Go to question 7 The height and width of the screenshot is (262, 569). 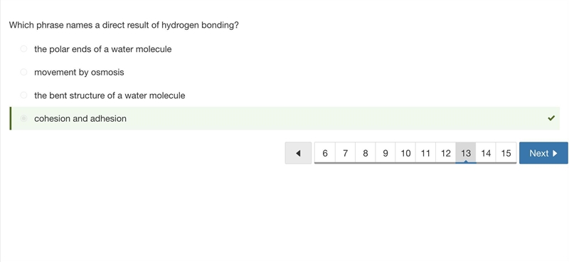point(345,153)
